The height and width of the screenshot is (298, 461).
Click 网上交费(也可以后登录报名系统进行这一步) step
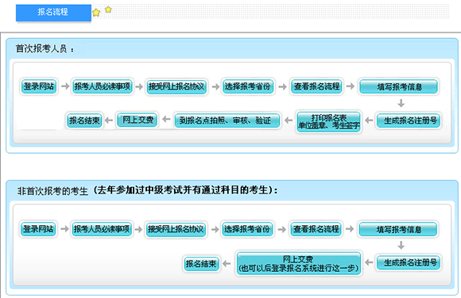pyautogui.click(x=299, y=263)
